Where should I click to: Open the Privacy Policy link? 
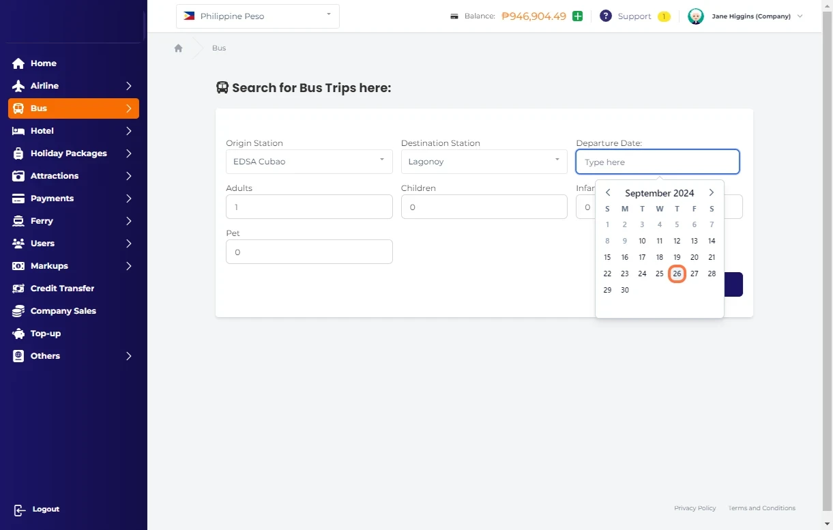pos(695,508)
